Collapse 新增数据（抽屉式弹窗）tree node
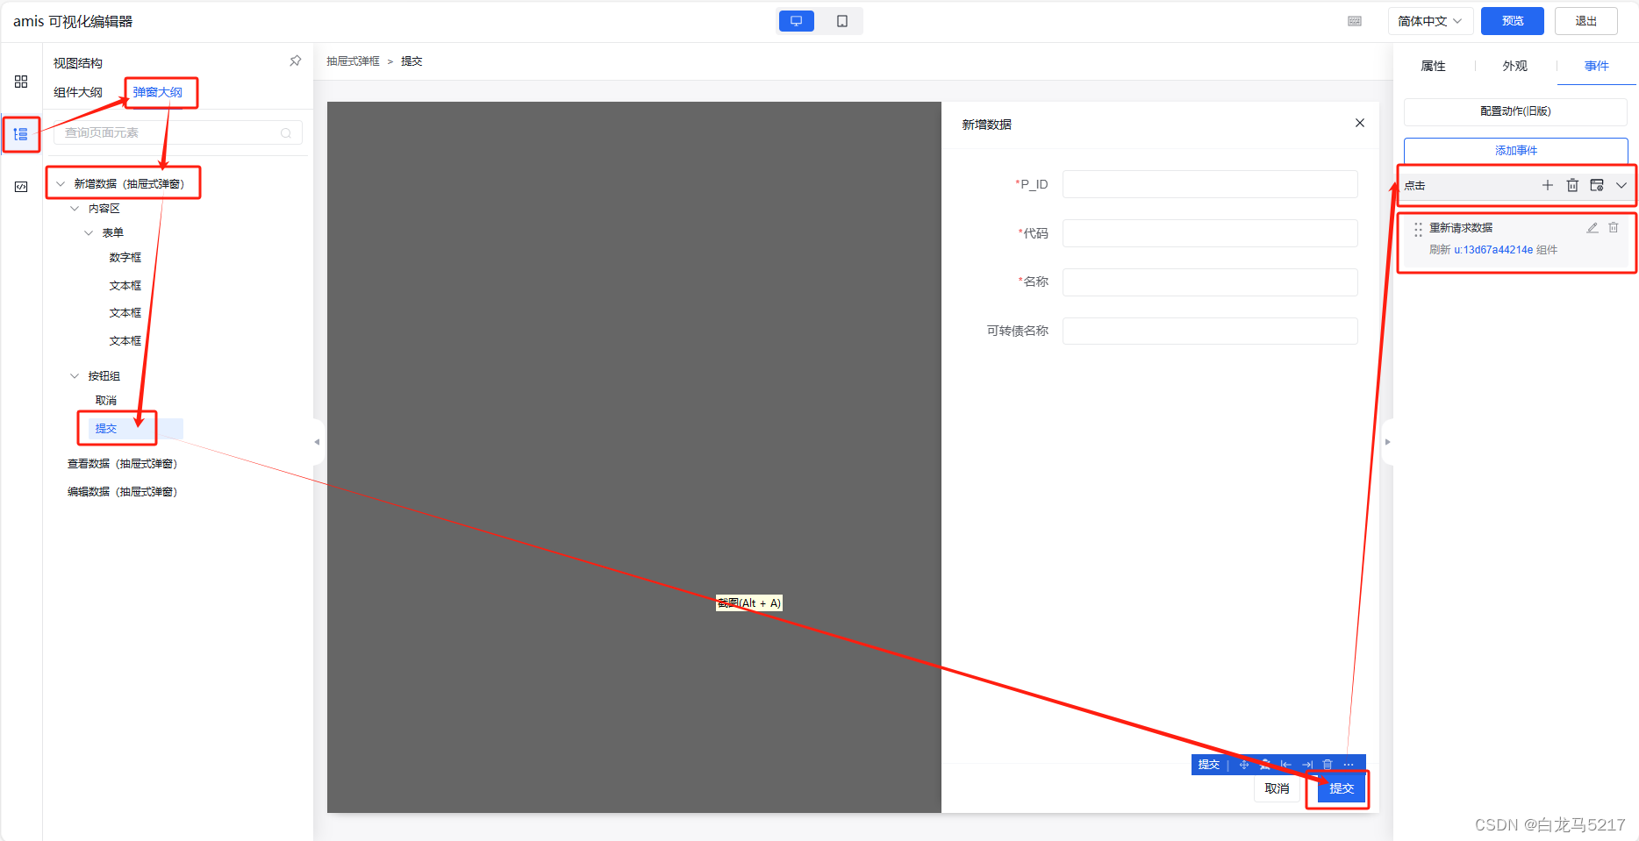The image size is (1639, 841). click(61, 184)
